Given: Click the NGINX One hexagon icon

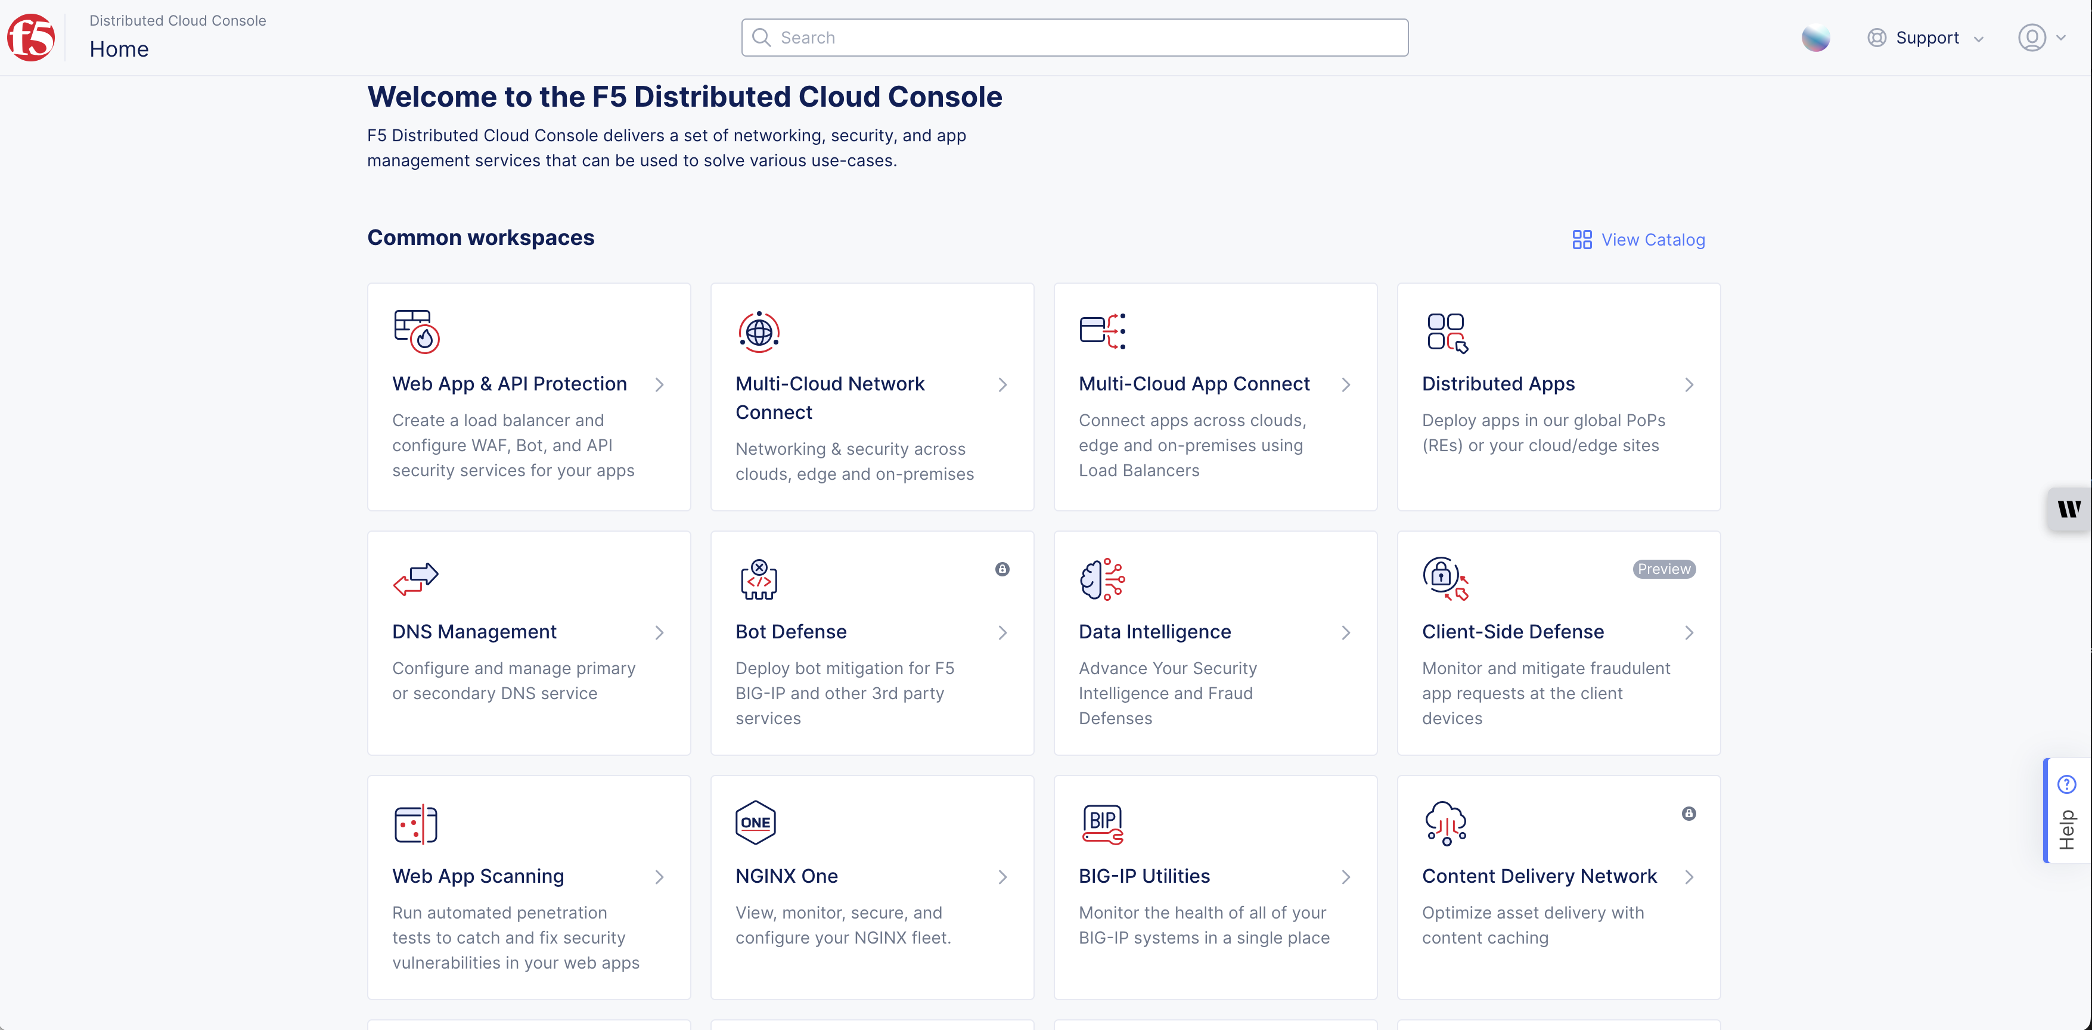Looking at the screenshot, I should pos(755,823).
